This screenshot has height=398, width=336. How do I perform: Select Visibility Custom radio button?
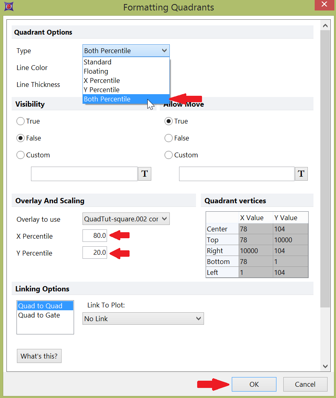click(21, 155)
